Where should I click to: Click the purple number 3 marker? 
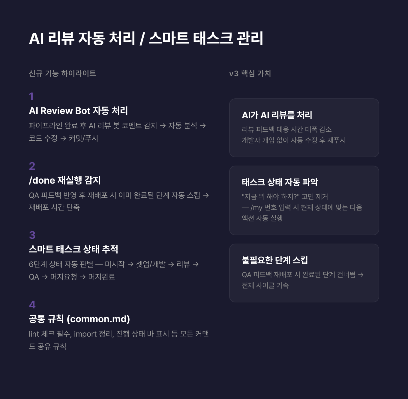32,235
